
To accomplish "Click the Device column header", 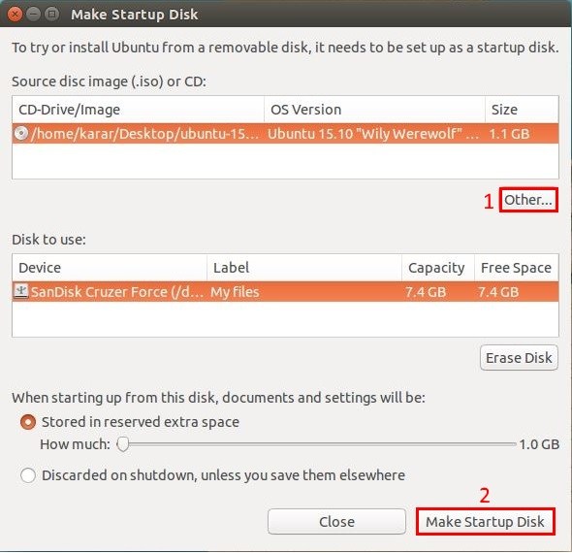I will point(110,268).
